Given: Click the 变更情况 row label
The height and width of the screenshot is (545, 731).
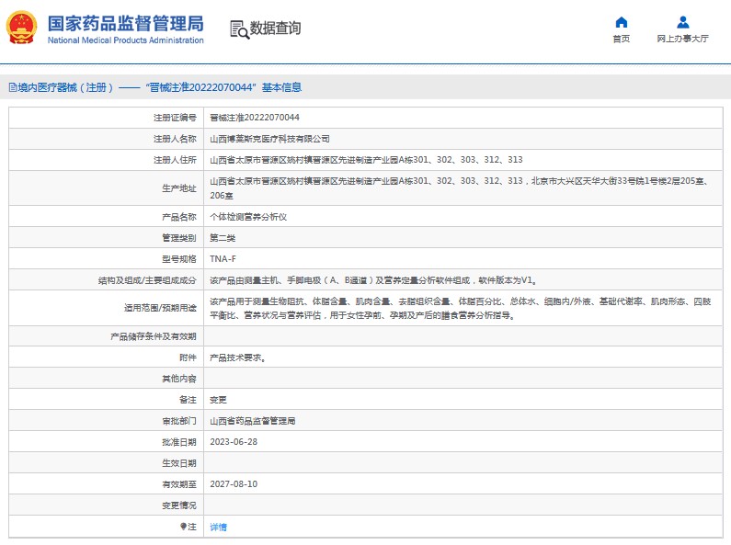Looking at the screenshot, I should [179, 505].
